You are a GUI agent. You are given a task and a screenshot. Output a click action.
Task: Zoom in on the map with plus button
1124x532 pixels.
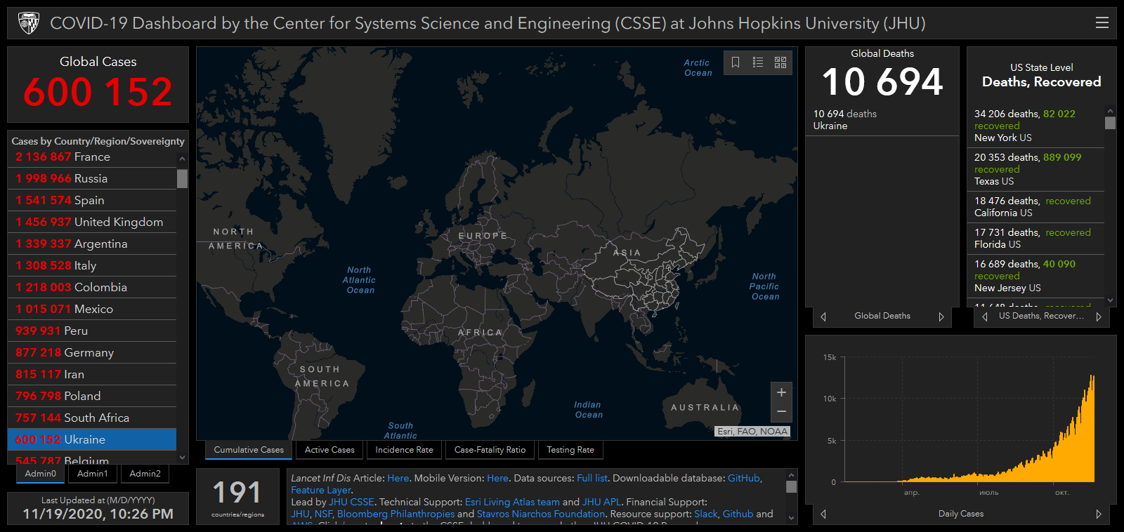(781, 392)
